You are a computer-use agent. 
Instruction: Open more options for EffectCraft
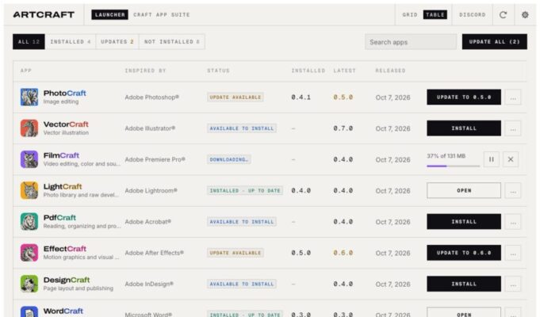pyautogui.click(x=513, y=253)
